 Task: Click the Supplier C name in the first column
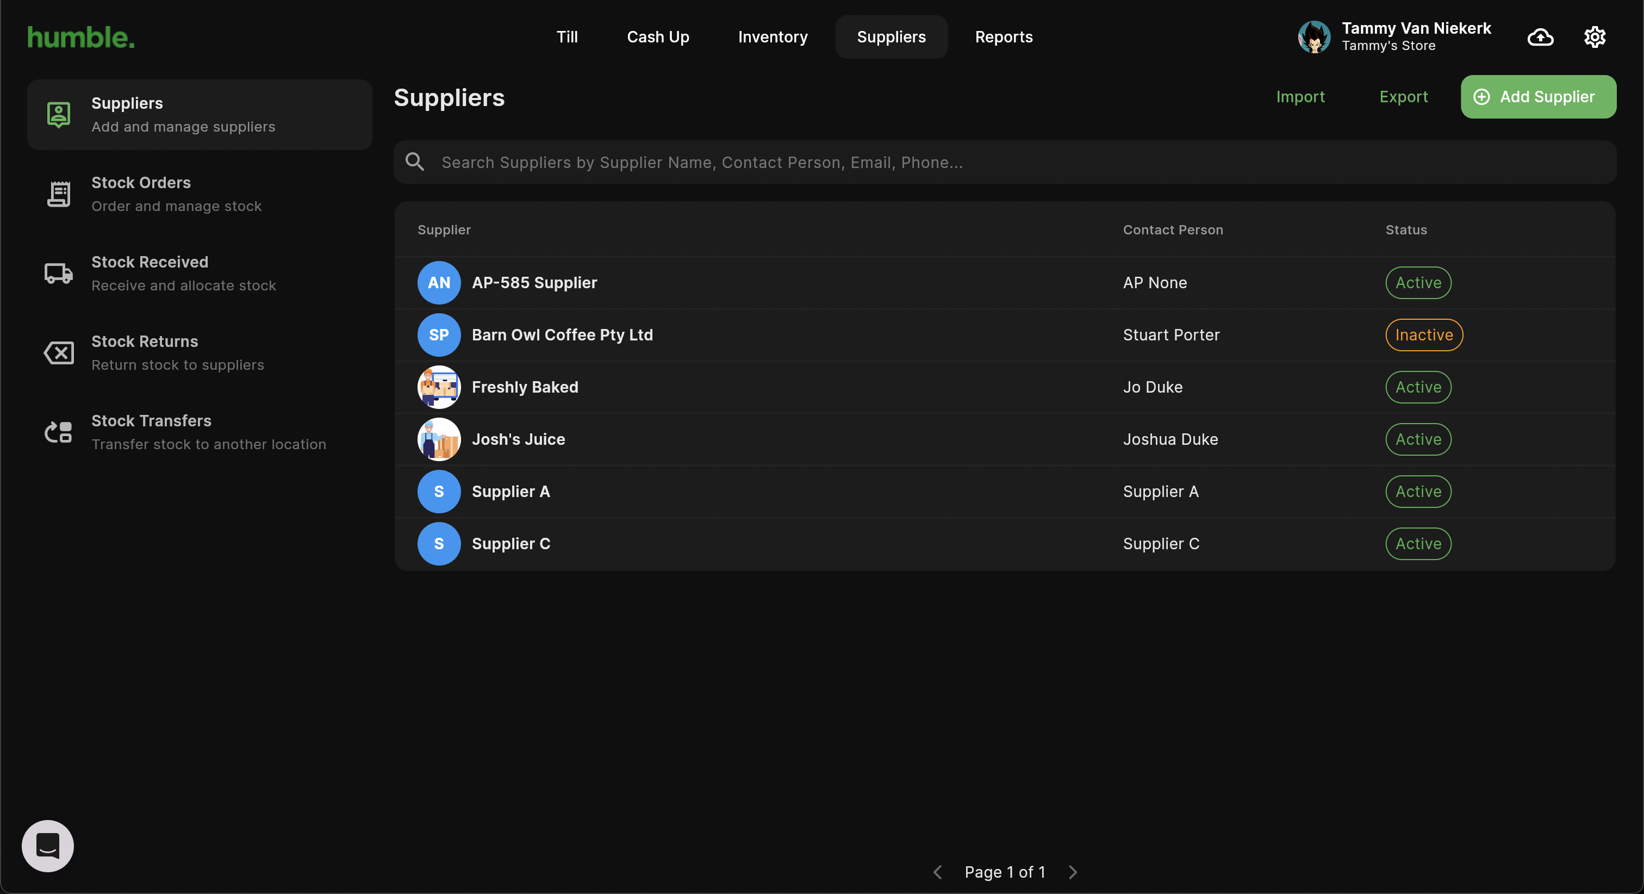click(x=510, y=544)
